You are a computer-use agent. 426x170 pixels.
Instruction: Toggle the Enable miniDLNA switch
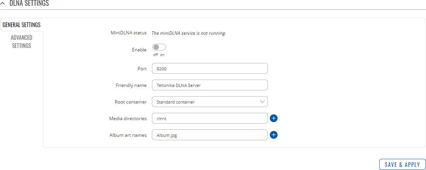click(x=159, y=47)
